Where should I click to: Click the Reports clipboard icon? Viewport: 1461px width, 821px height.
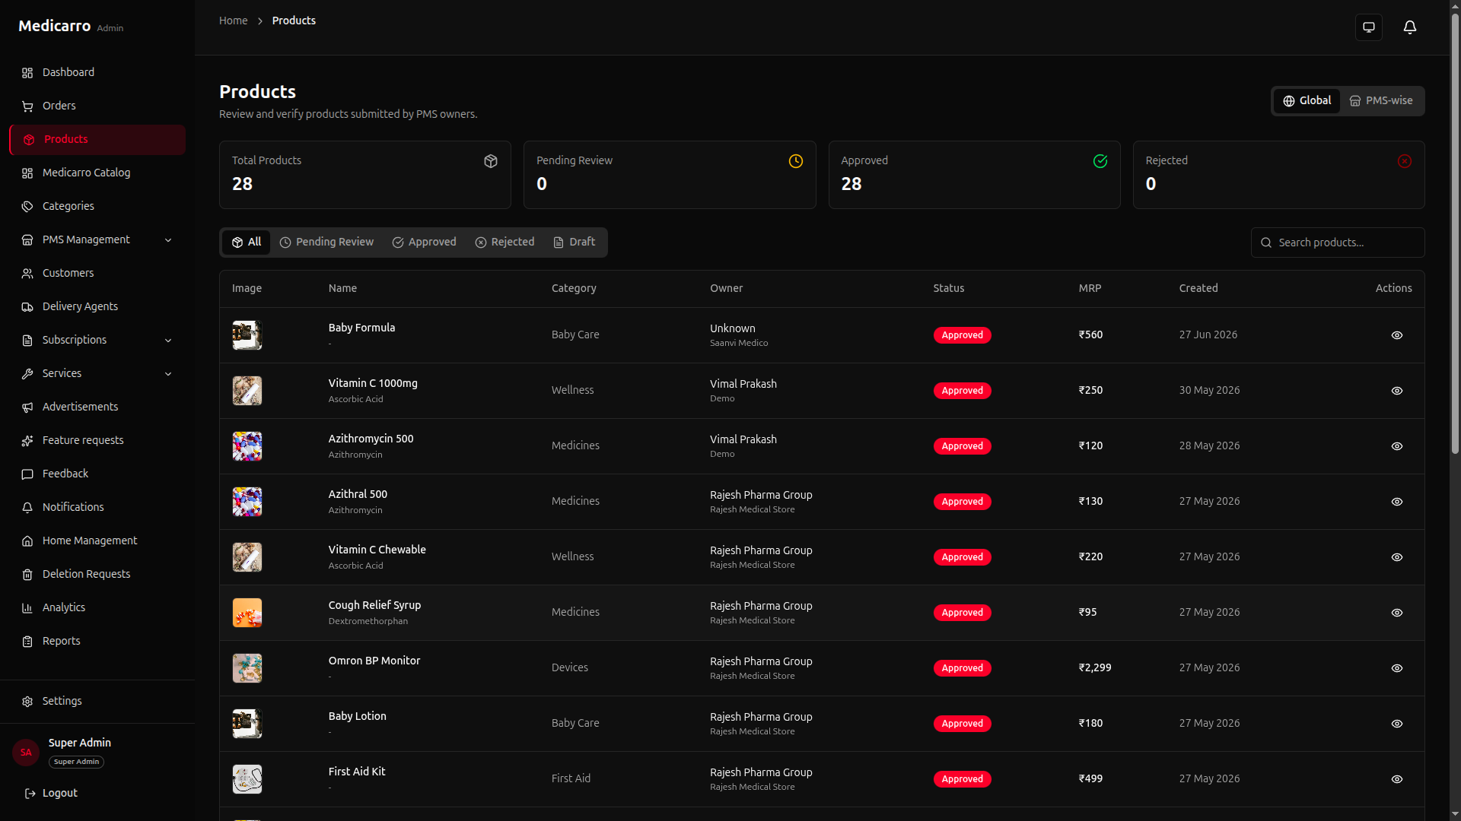coord(27,642)
